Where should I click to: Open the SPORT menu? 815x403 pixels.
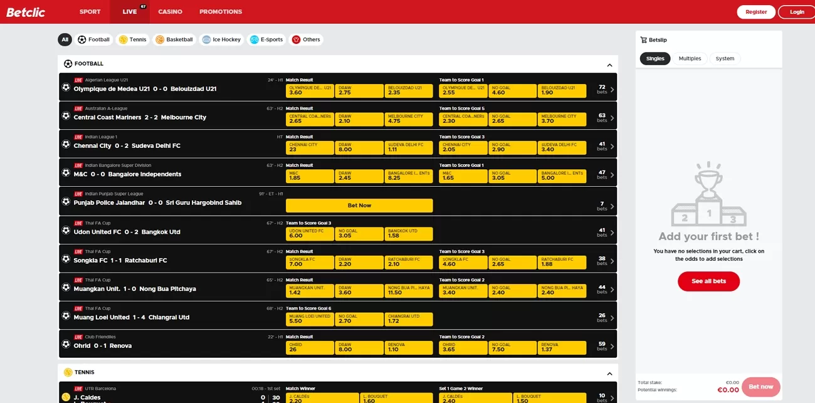point(90,12)
